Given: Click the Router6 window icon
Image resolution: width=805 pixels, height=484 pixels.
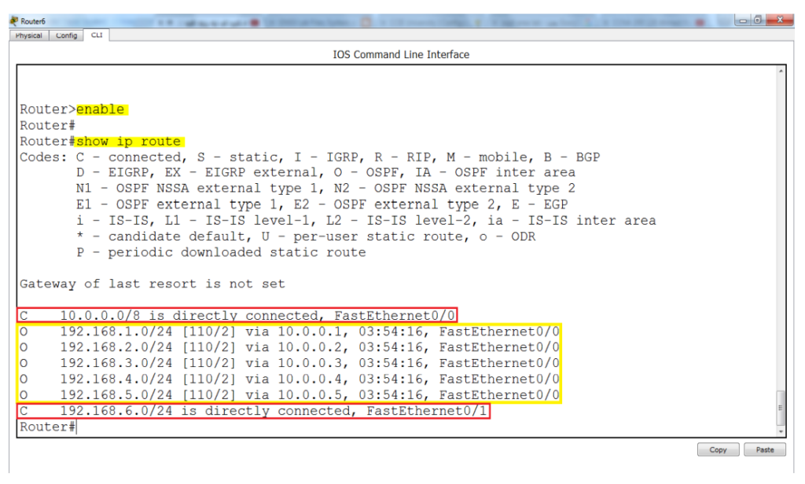Looking at the screenshot, I should (x=14, y=21).
